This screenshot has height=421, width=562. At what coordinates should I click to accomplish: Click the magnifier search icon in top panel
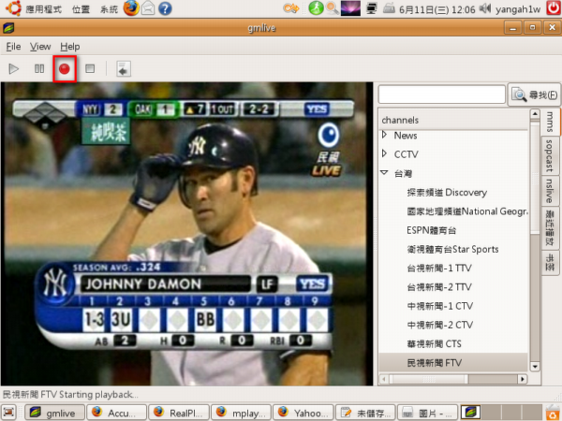pos(332,8)
